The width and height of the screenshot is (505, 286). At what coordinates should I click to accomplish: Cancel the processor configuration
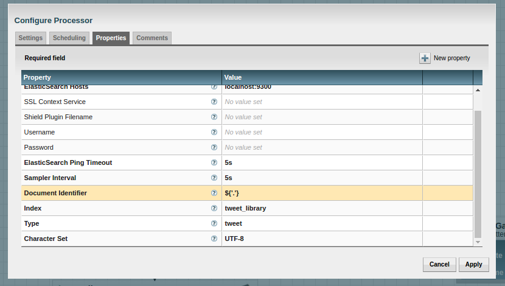coord(439,265)
